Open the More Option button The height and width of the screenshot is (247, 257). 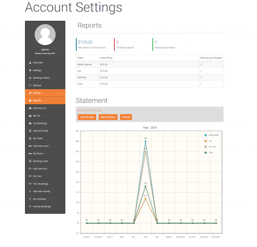pyautogui.click(x=109, y=117)
